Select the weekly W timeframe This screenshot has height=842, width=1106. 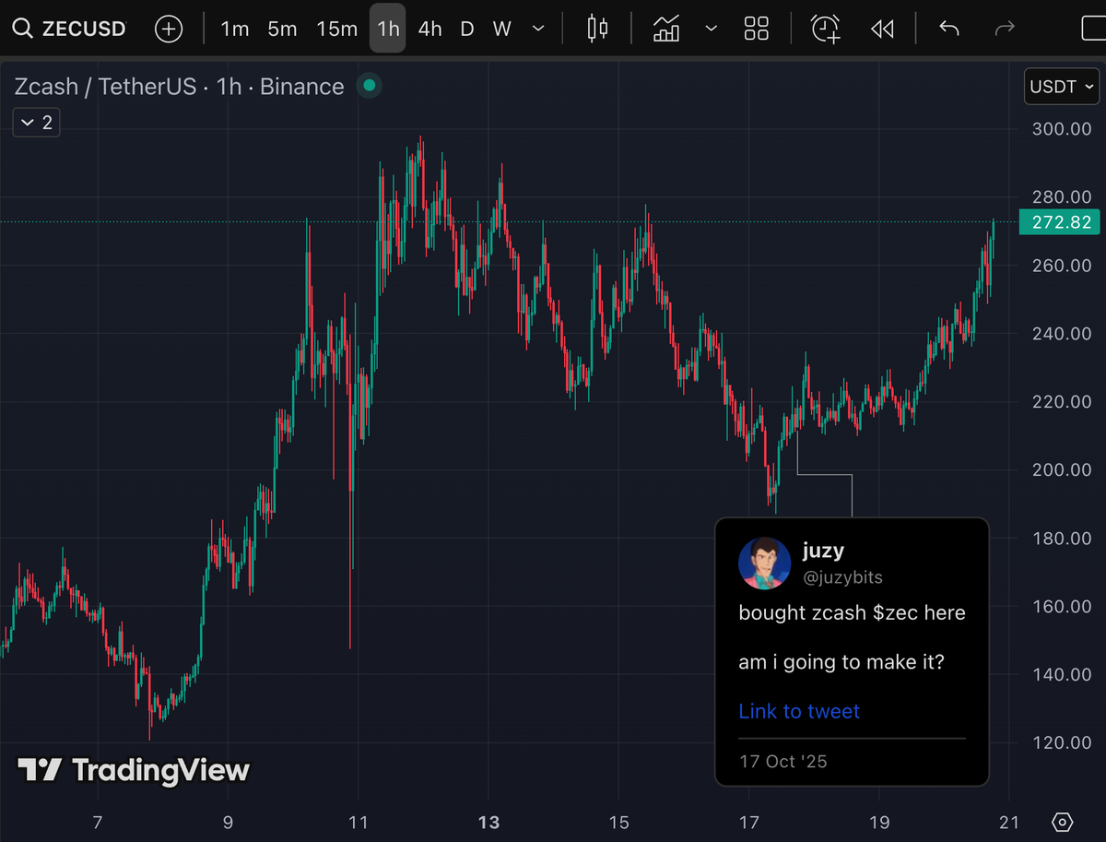[x=501, y=29]
